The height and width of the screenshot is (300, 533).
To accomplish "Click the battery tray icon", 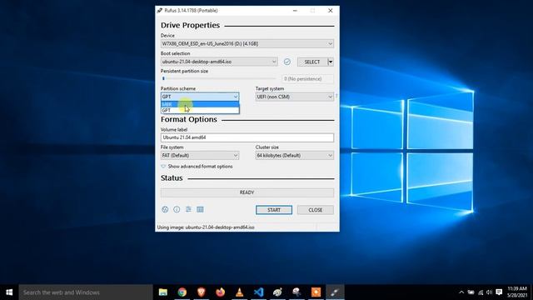I will pyautogui.click(x=471, y=292).
